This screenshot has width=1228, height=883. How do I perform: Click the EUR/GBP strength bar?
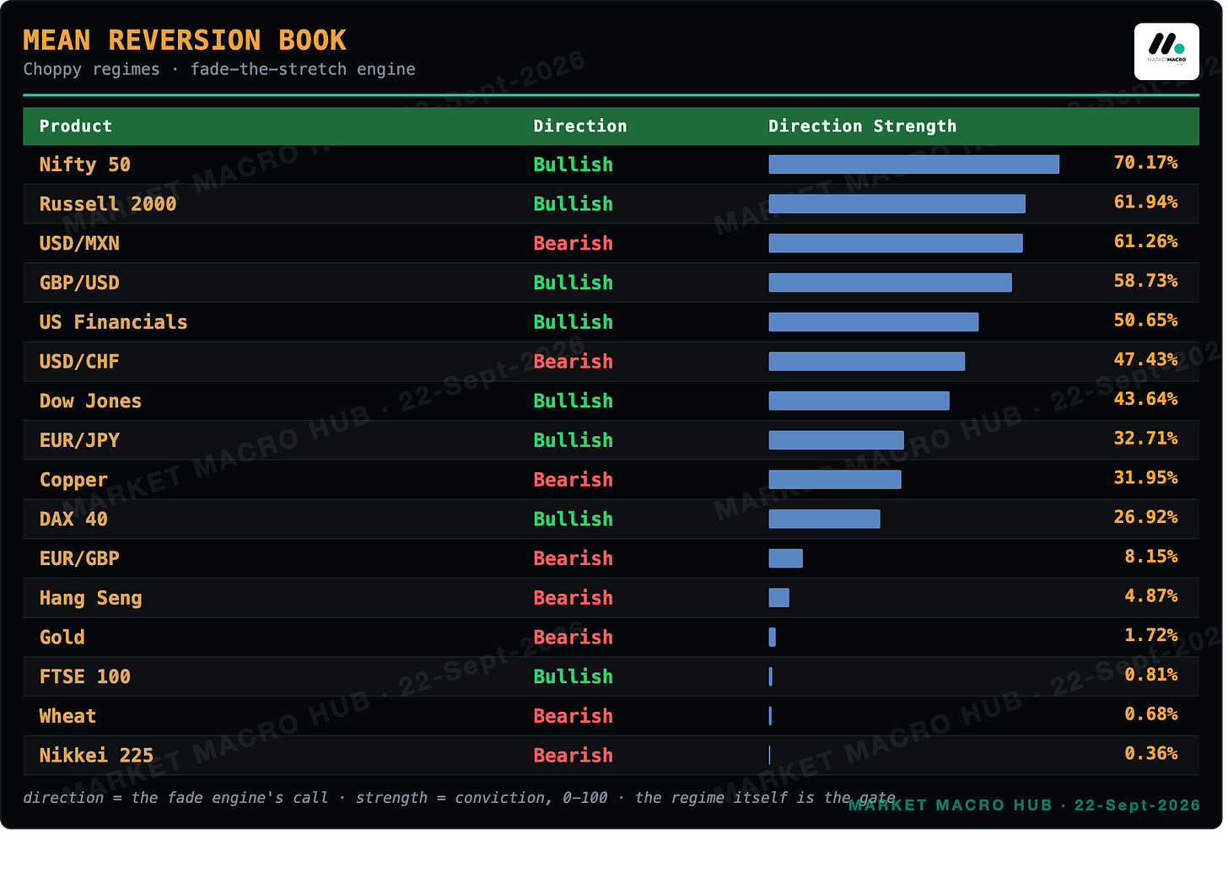pyautogui.click(x=785, y=558)
